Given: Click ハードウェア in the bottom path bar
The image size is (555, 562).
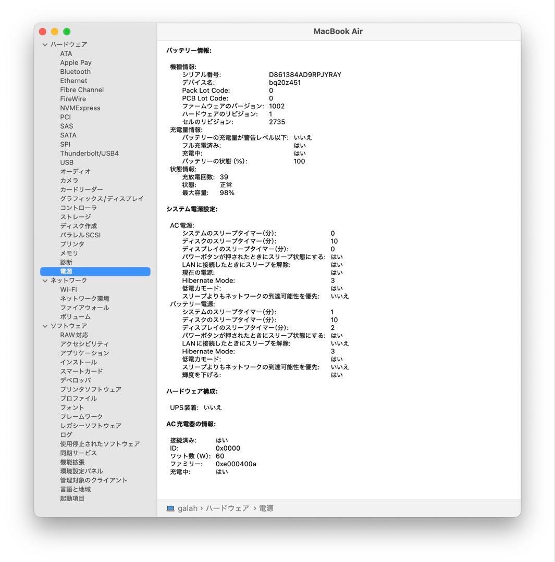Looking at the screenshot, I should point(227,508).
